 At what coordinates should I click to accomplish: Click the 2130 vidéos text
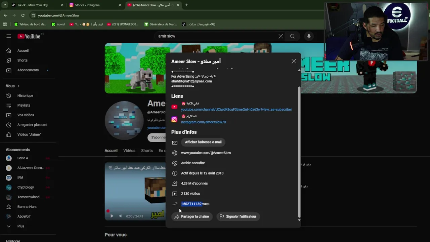tap(190, 194)
